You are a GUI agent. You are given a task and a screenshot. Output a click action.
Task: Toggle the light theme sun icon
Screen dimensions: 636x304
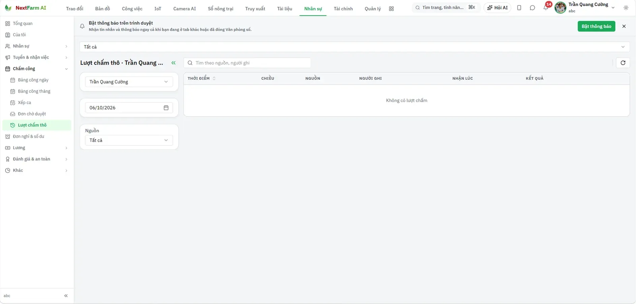click(x=626, y=8)
